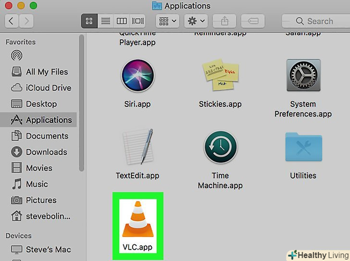
Task: Click the Utilities folder name
Action: tap(303, 176)
